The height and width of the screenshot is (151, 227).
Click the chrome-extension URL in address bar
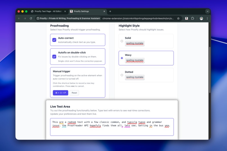pos(138,19)
